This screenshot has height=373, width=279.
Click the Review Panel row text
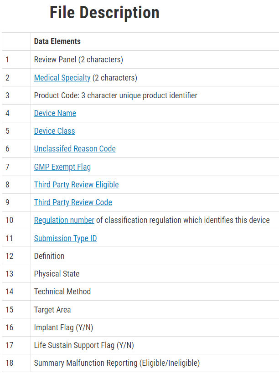[78, 60]
